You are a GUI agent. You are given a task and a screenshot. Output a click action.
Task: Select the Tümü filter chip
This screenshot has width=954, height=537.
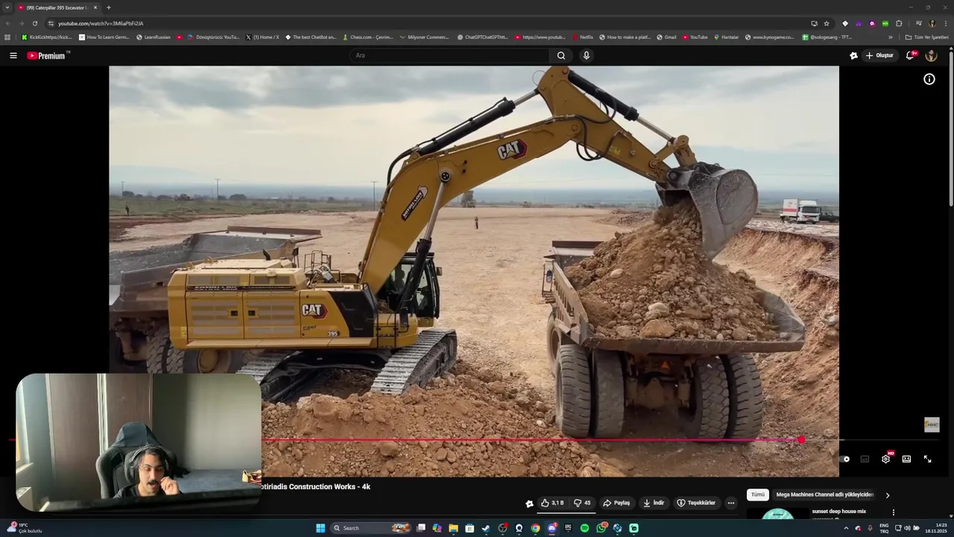758,494
